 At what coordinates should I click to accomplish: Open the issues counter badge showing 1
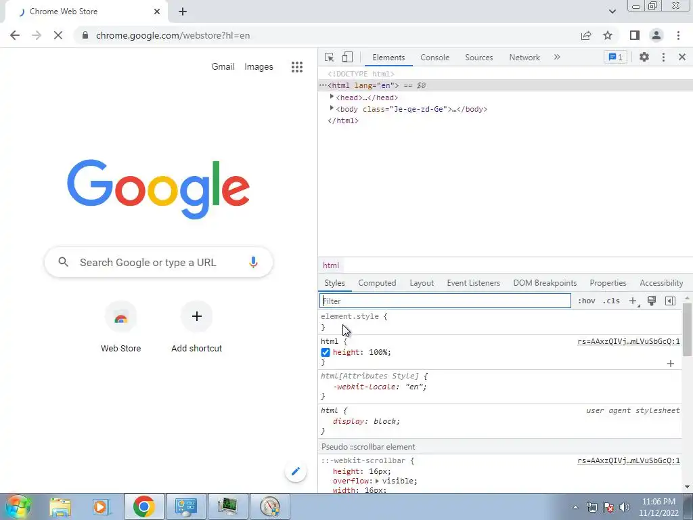tap(615, 57)
